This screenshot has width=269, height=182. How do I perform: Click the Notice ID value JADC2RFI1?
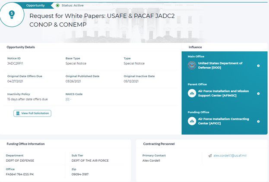click(15, 63)
